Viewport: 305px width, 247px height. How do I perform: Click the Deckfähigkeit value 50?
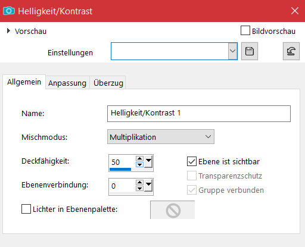pos(116,162)
